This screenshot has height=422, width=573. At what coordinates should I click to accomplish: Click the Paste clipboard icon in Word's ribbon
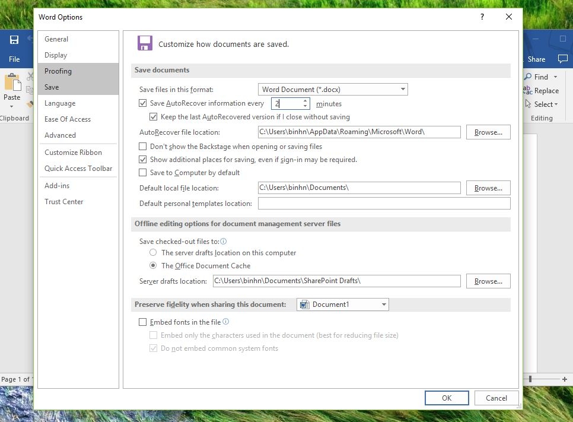pyautogui.click(x=12, y=81)
